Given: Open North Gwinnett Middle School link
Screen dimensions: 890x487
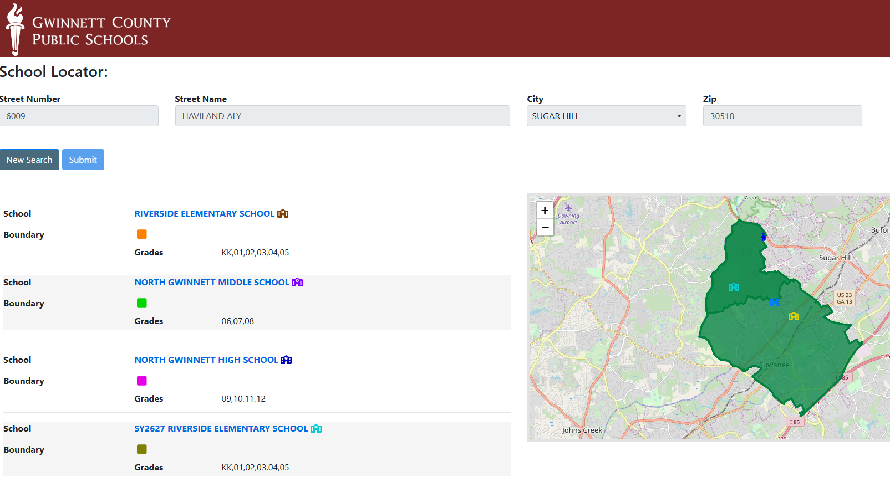Looking at the screenshot, I should (x=212, y=283).
